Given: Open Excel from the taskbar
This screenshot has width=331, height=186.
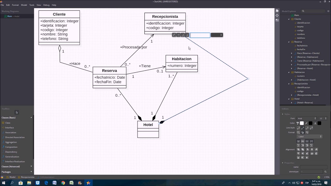Looking at the screenshot, I should point(71,183).
